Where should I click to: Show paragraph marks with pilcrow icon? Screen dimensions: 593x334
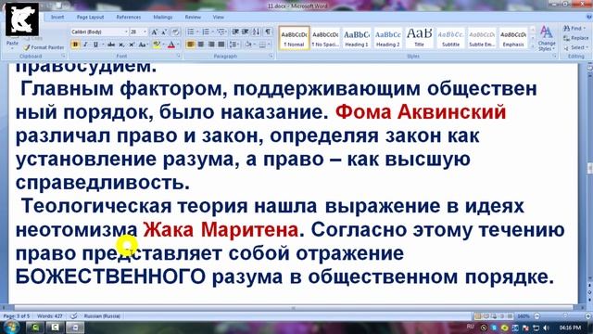(268, 32)
